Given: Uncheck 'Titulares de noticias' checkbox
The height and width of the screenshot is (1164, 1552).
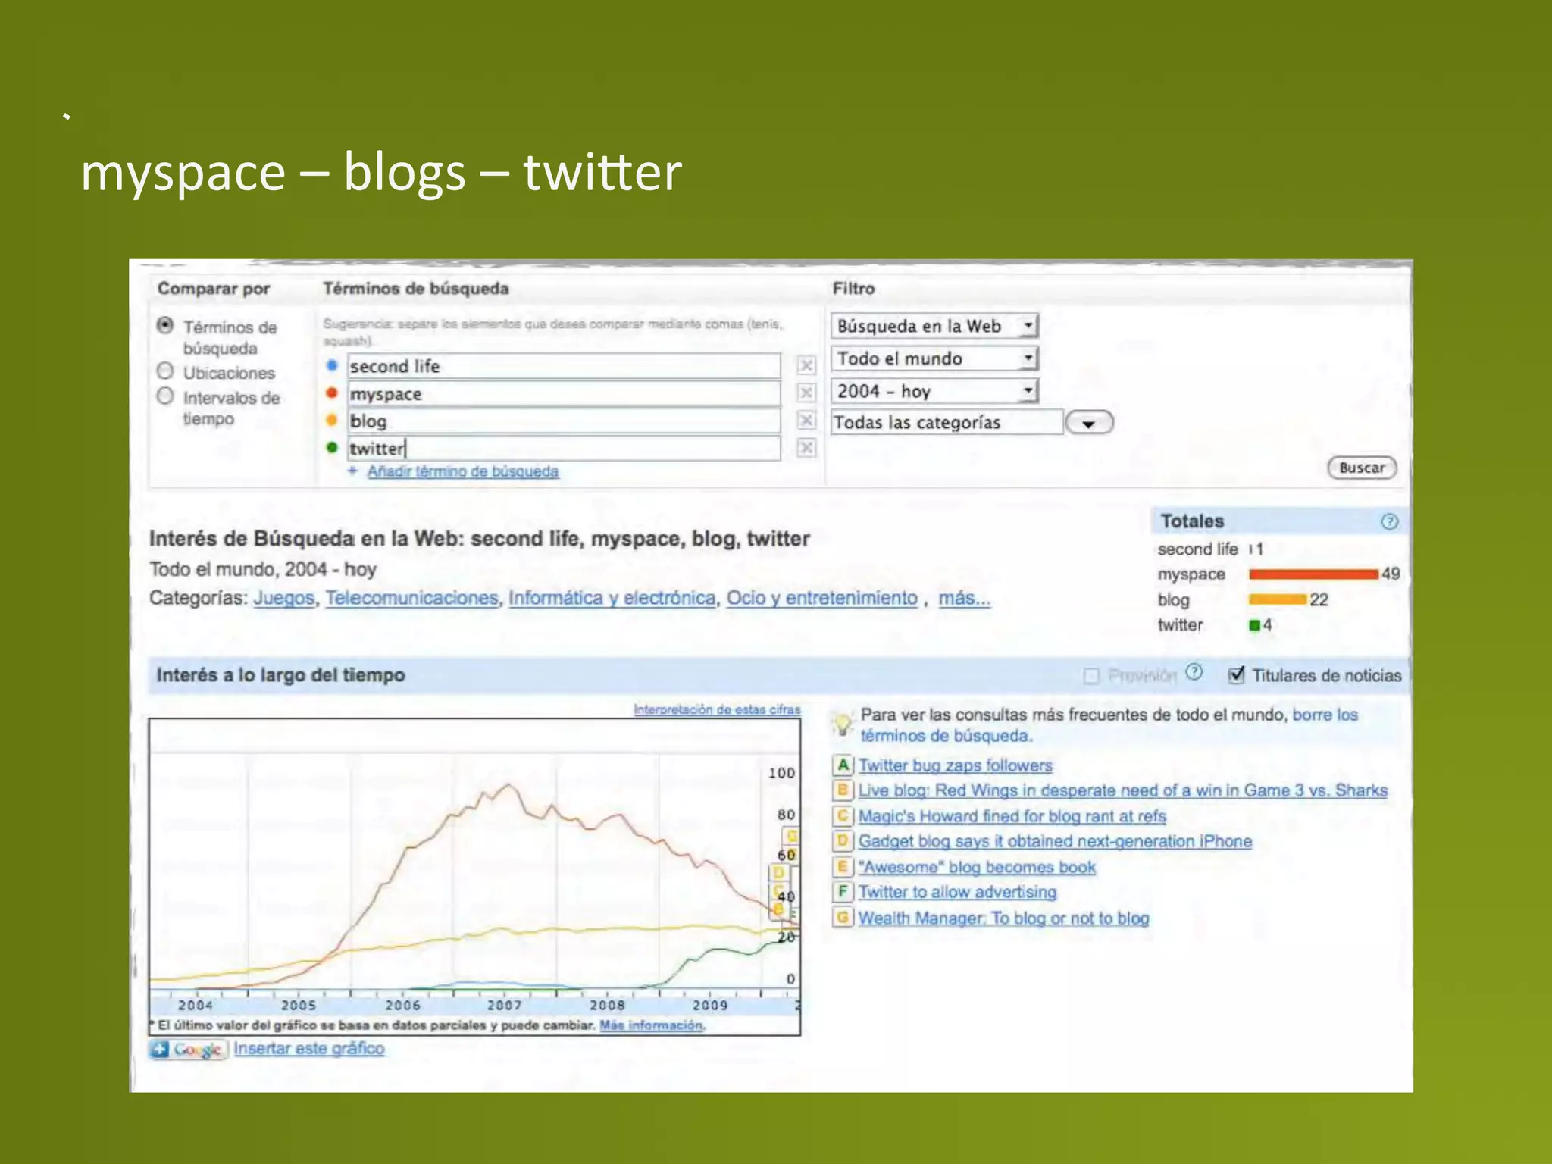Looking at the screenshot, I should [x=1236, y=674].
